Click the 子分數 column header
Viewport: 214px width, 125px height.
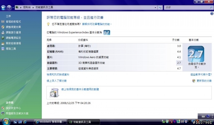tap(176, 40)
